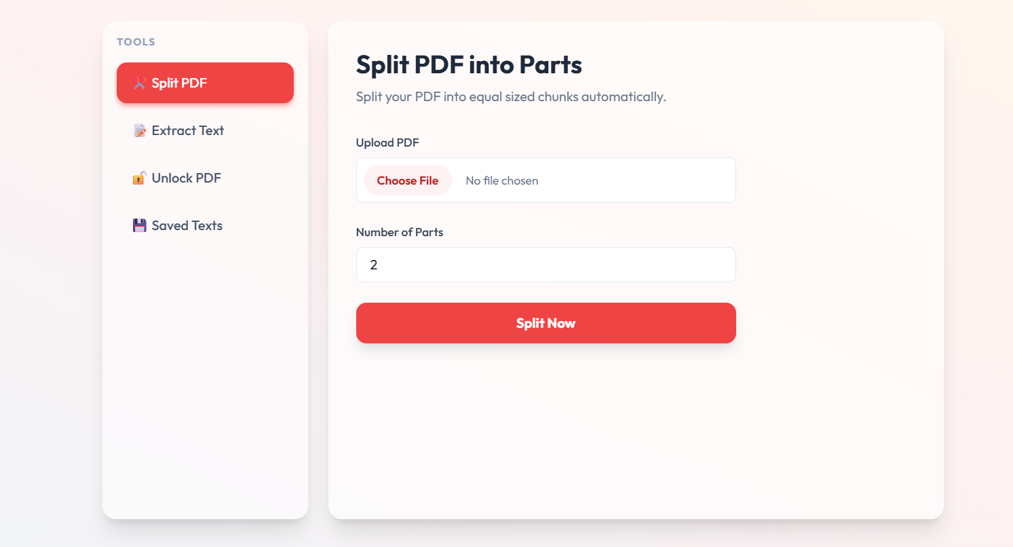Screen dimensions: 1013x547
Task: Select the Split PDF sidebar label
Action: pyautogui.click(x=179, y=83)
